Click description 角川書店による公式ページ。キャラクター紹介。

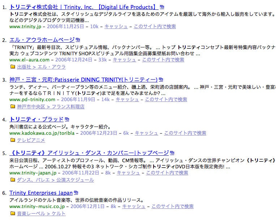tap(60, 127)
